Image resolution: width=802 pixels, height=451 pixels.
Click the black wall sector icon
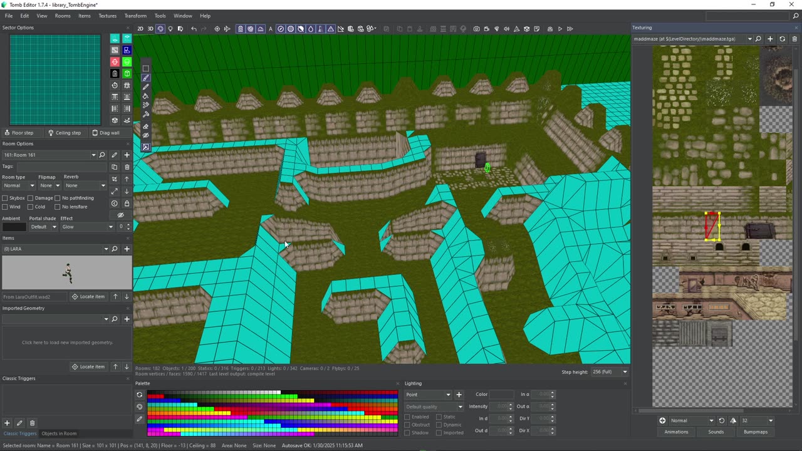[x=115, y=73]
